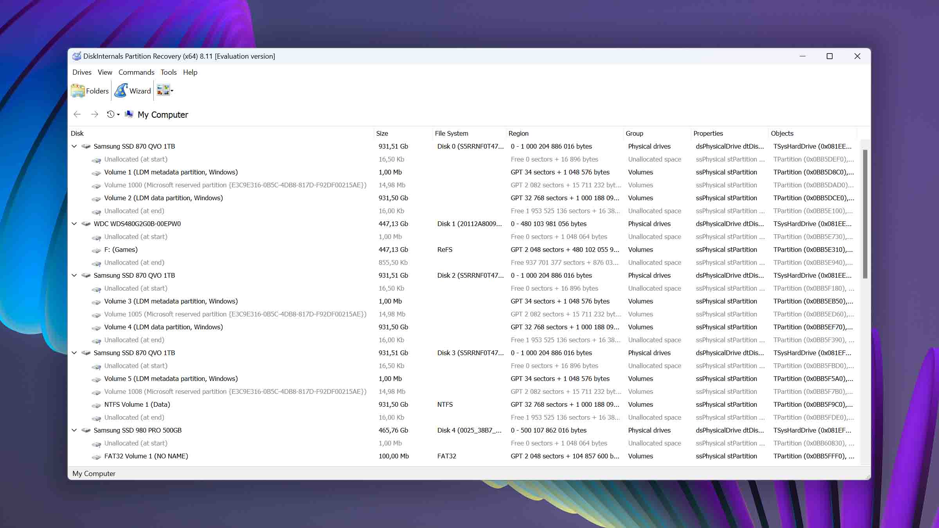Sort by the Objects column header

coord(813,133)
